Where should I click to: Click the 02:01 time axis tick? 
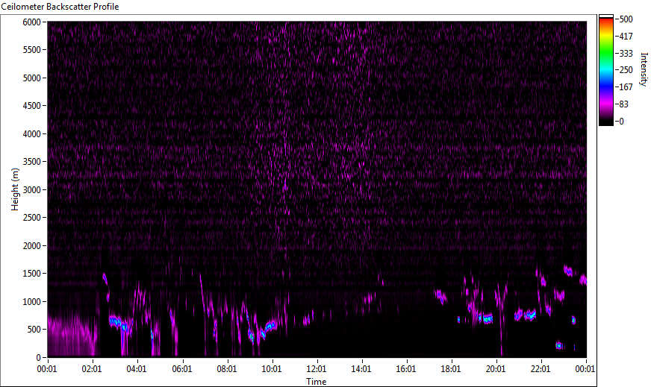pos(92,369)
